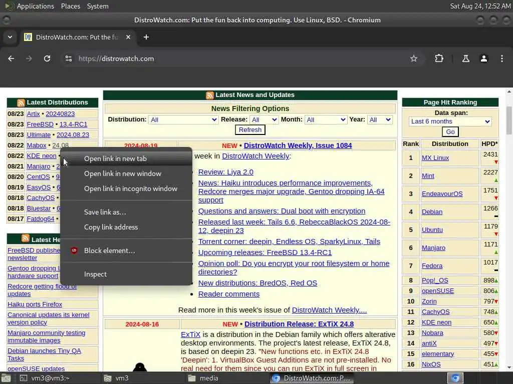Select Inspect in context menu

pos(126,274)
